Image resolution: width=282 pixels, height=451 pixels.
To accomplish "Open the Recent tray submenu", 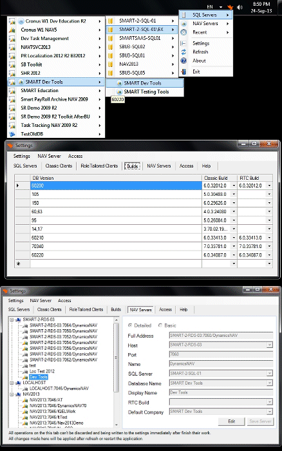I will click(205, 32).
